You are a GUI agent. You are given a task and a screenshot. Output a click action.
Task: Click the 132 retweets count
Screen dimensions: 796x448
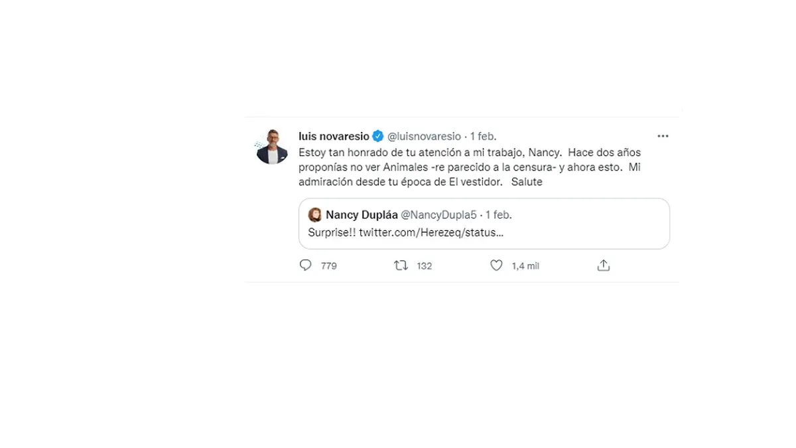pyautogui.click(x=424, y=266)
